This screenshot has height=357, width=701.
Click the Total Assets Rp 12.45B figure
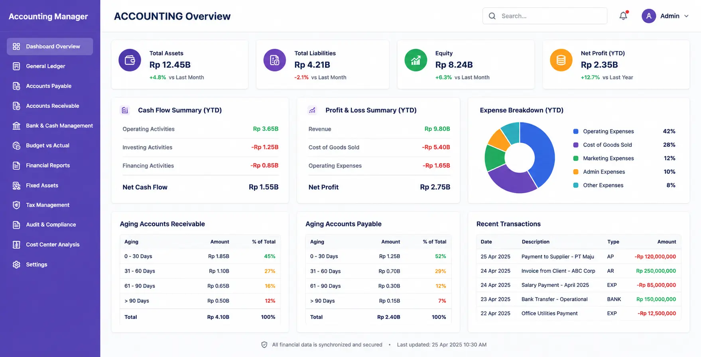point(170,65)
